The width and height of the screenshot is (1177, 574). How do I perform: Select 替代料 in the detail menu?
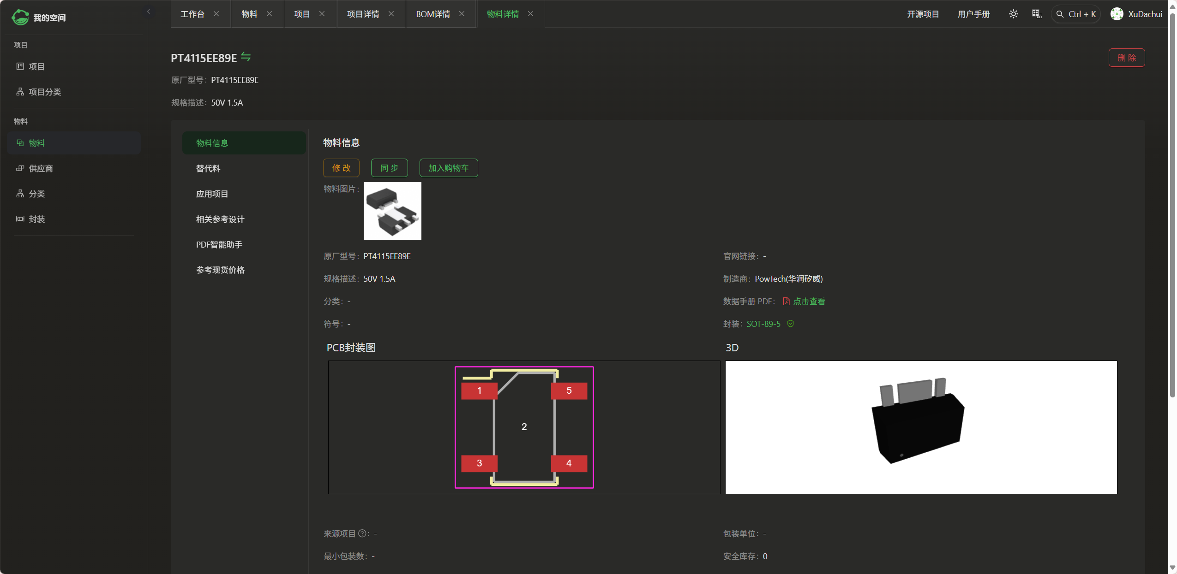pos(208,168)
